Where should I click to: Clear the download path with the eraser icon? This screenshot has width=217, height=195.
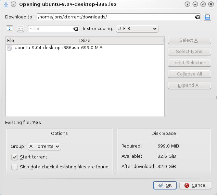coord(197,17)
